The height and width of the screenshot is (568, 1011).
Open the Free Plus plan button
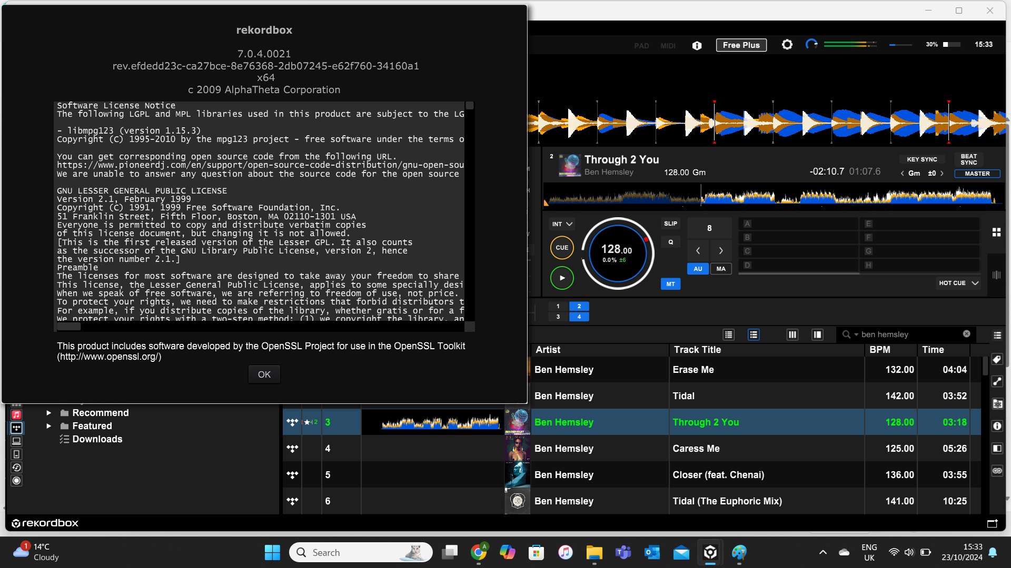coord(741,45)
